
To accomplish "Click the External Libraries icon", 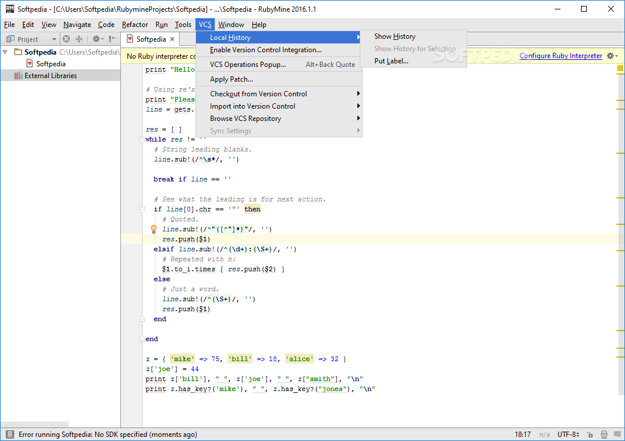I will pyautogui.click(x=18, y=75).
